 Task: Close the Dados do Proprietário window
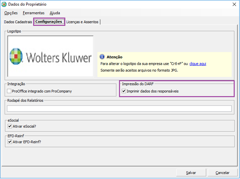234,4
